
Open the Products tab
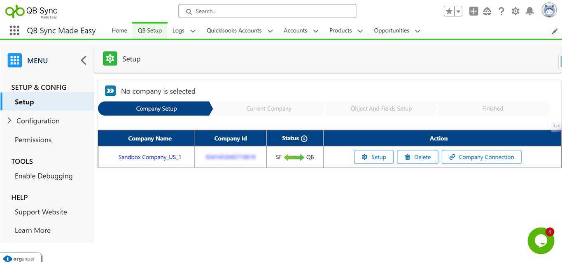pyautogui.click(x=340, y=30)
